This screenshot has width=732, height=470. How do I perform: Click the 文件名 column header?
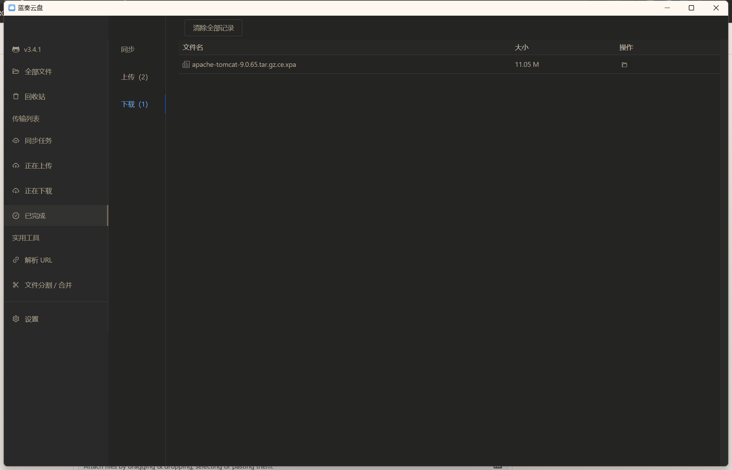pos(192,47)
